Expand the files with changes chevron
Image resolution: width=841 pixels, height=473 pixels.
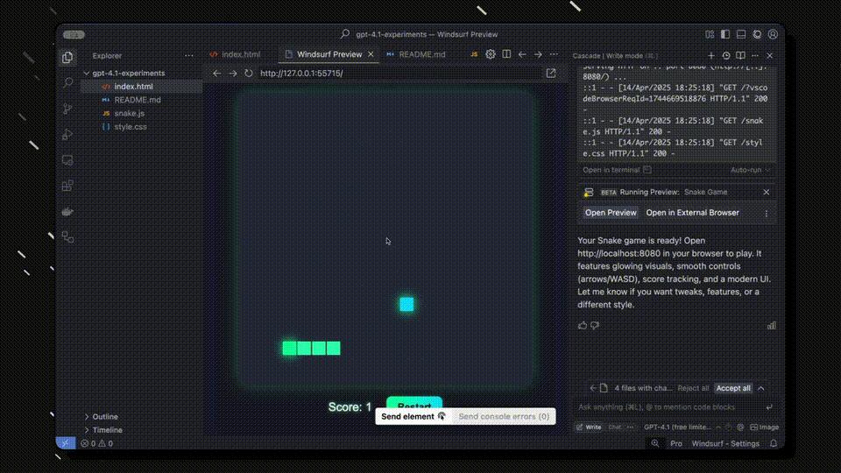(x=761, y=388)
